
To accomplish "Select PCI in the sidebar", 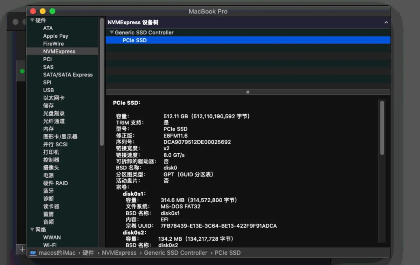I will click(47, 59).
